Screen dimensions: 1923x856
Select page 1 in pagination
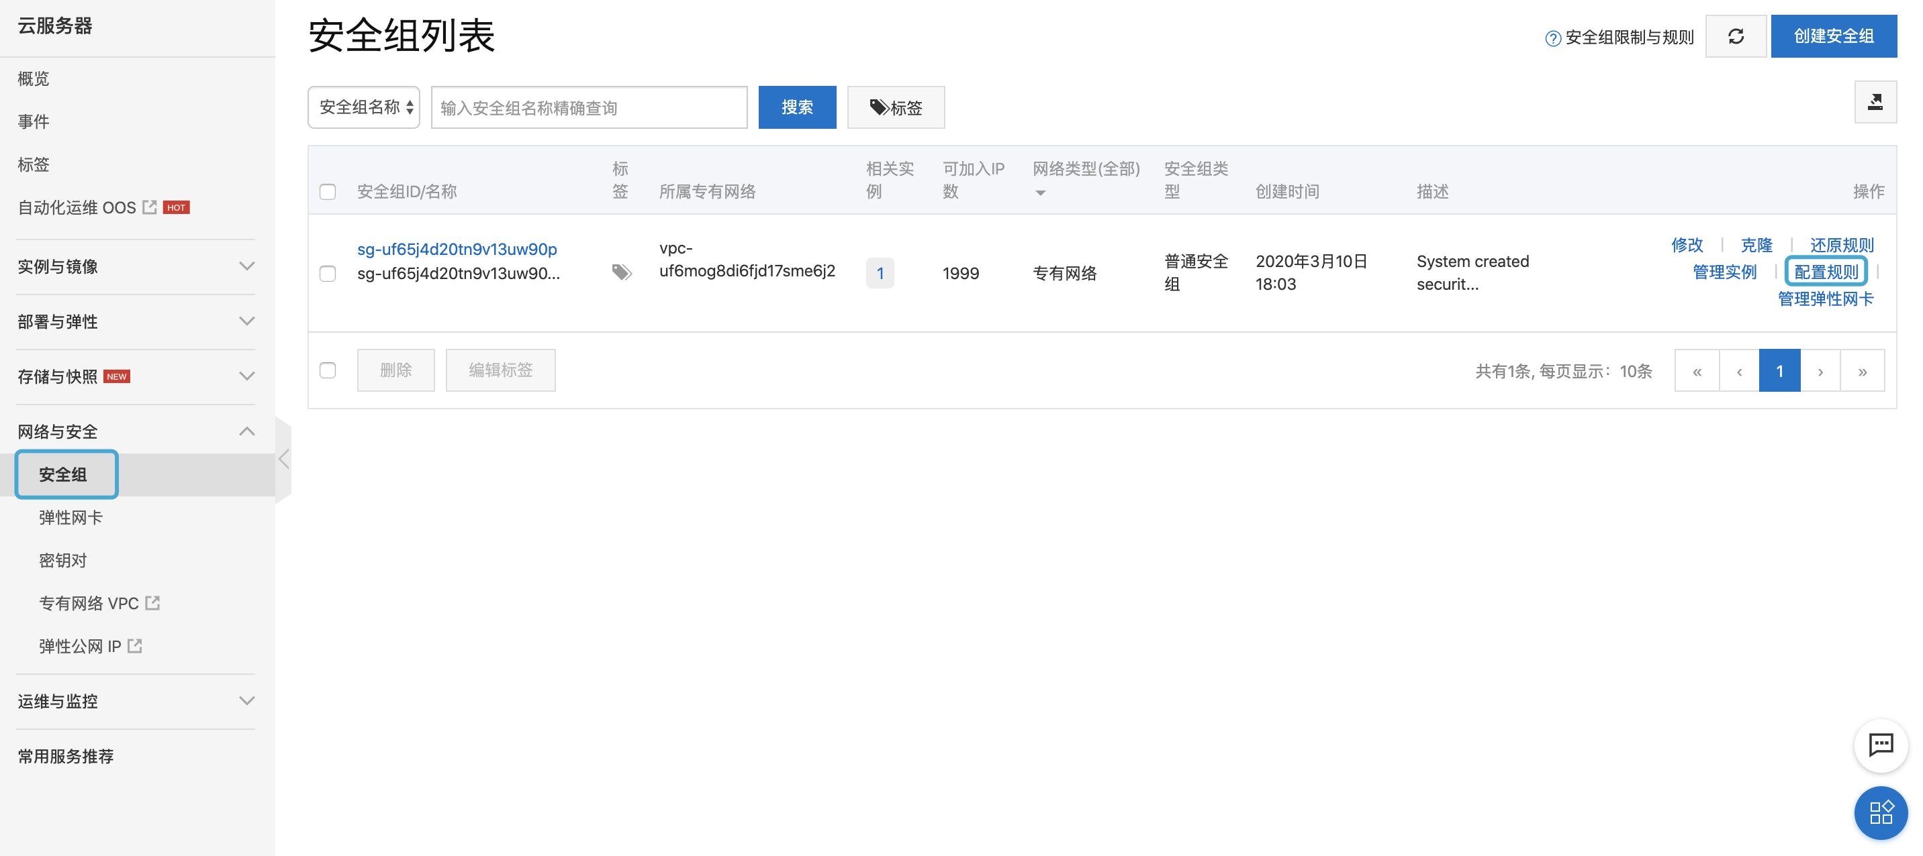point(1780,370)
